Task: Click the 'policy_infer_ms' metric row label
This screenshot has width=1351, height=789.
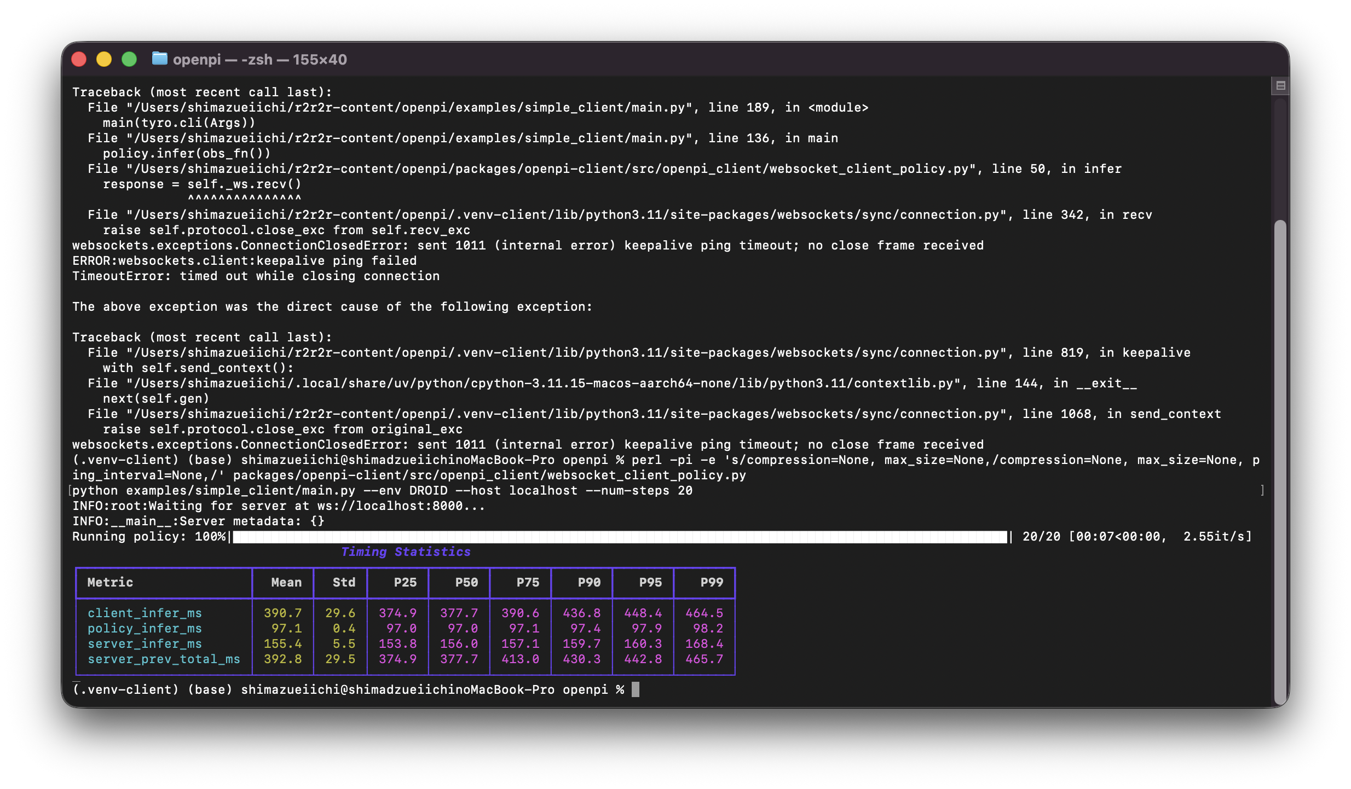Action: pyautogui.click(x=145, y=628)
